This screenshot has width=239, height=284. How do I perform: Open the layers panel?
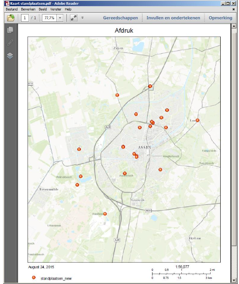(x=10, y=55)
